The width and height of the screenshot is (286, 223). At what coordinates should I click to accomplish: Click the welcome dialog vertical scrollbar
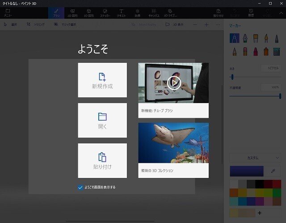click(x=222, y=124)
